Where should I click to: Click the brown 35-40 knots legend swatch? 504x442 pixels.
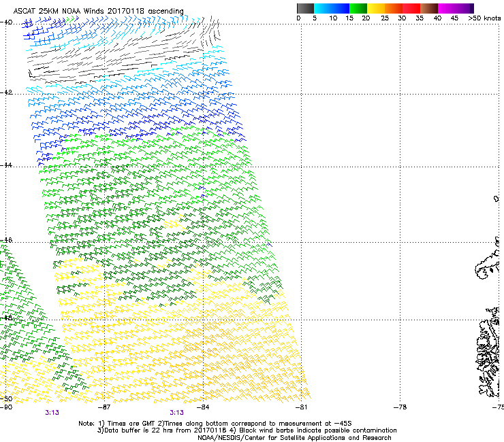coord(429,8)
